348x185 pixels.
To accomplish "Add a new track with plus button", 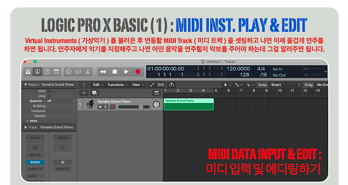I will click(84, 93).
